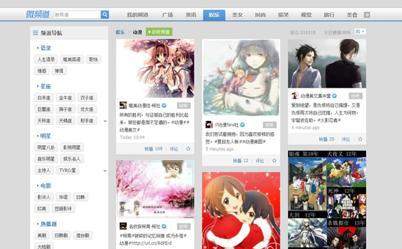This screenshot has height=249, width=402.
Task: Select the 双子座 tag
Action: tap(87, 98)
